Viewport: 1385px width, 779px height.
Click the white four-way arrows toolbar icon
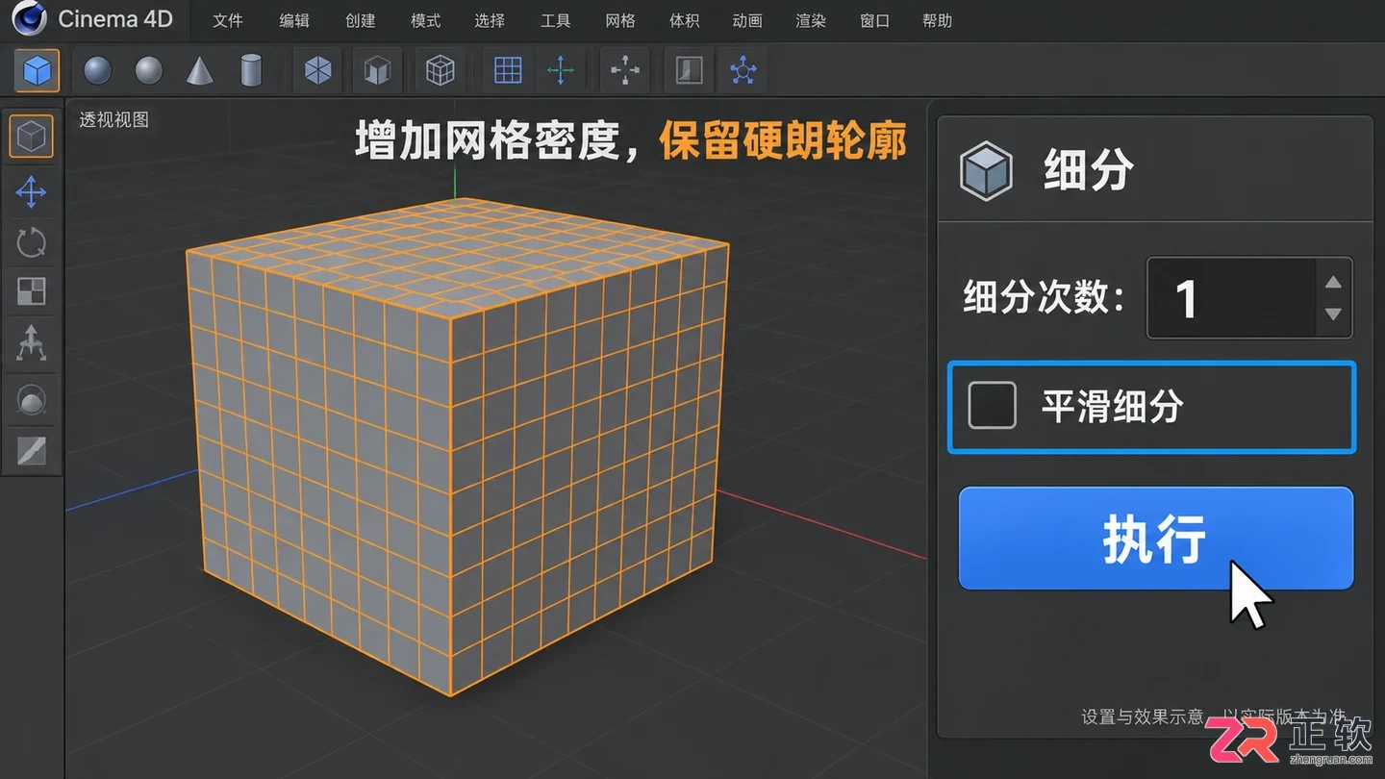click(625, 70)
